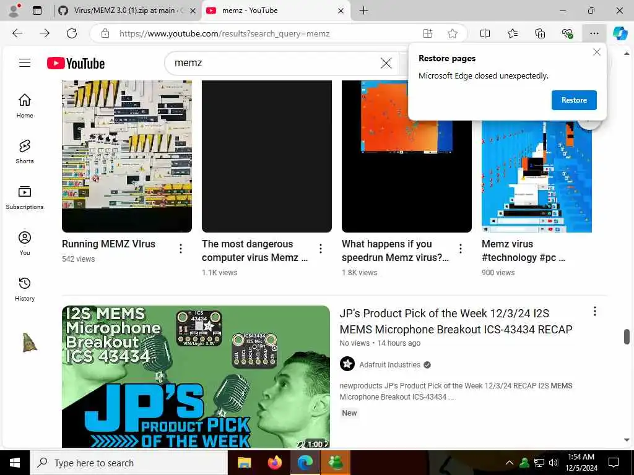Play the I2S MEMS Microphone Breakout video thumbnail
The height and width of the screenshot is (475, 634).
pos(196,377)
